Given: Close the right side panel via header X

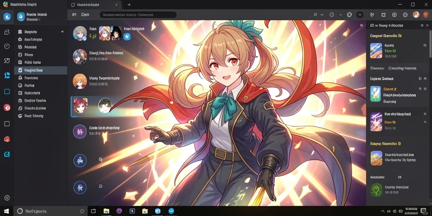Looking at the screenshot, I should point(427,25).
